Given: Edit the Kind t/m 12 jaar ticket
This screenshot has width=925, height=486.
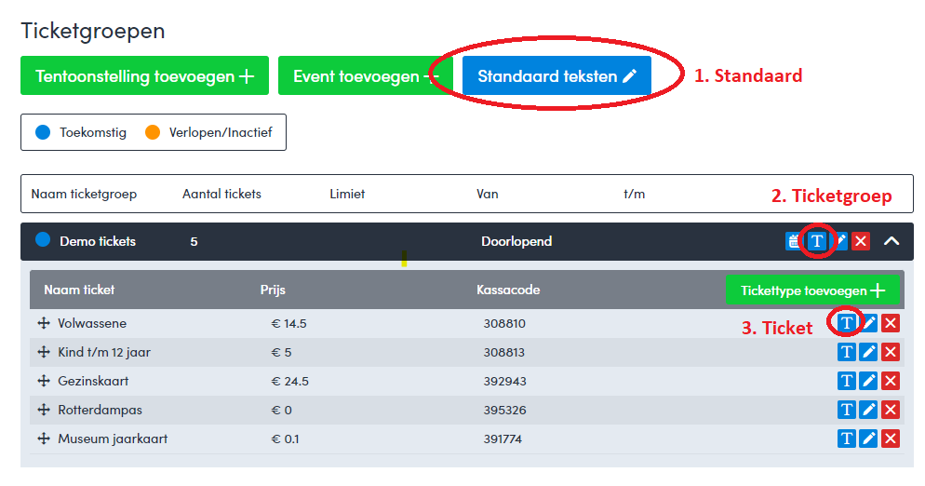Looking at the screenshot, I should click(868, 352).
